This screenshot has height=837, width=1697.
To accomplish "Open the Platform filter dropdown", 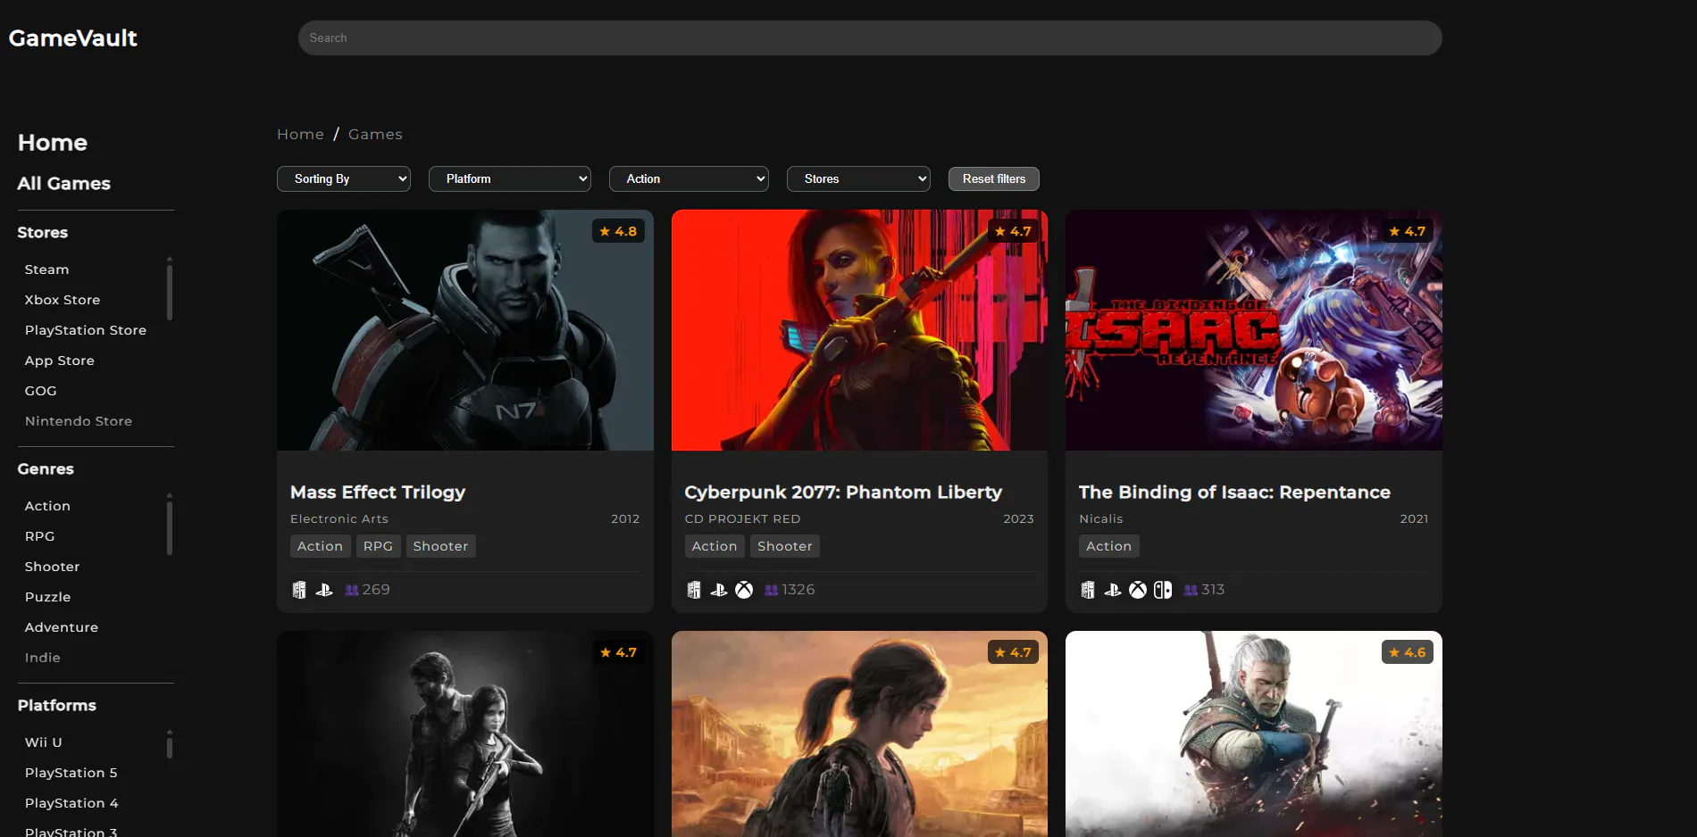I will point(510,179).
